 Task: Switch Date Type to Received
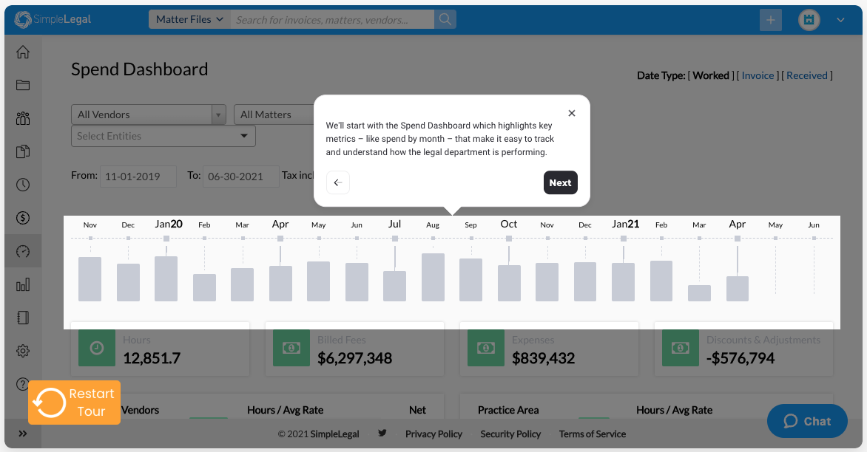pyautogui.click(x=806, y=75)
